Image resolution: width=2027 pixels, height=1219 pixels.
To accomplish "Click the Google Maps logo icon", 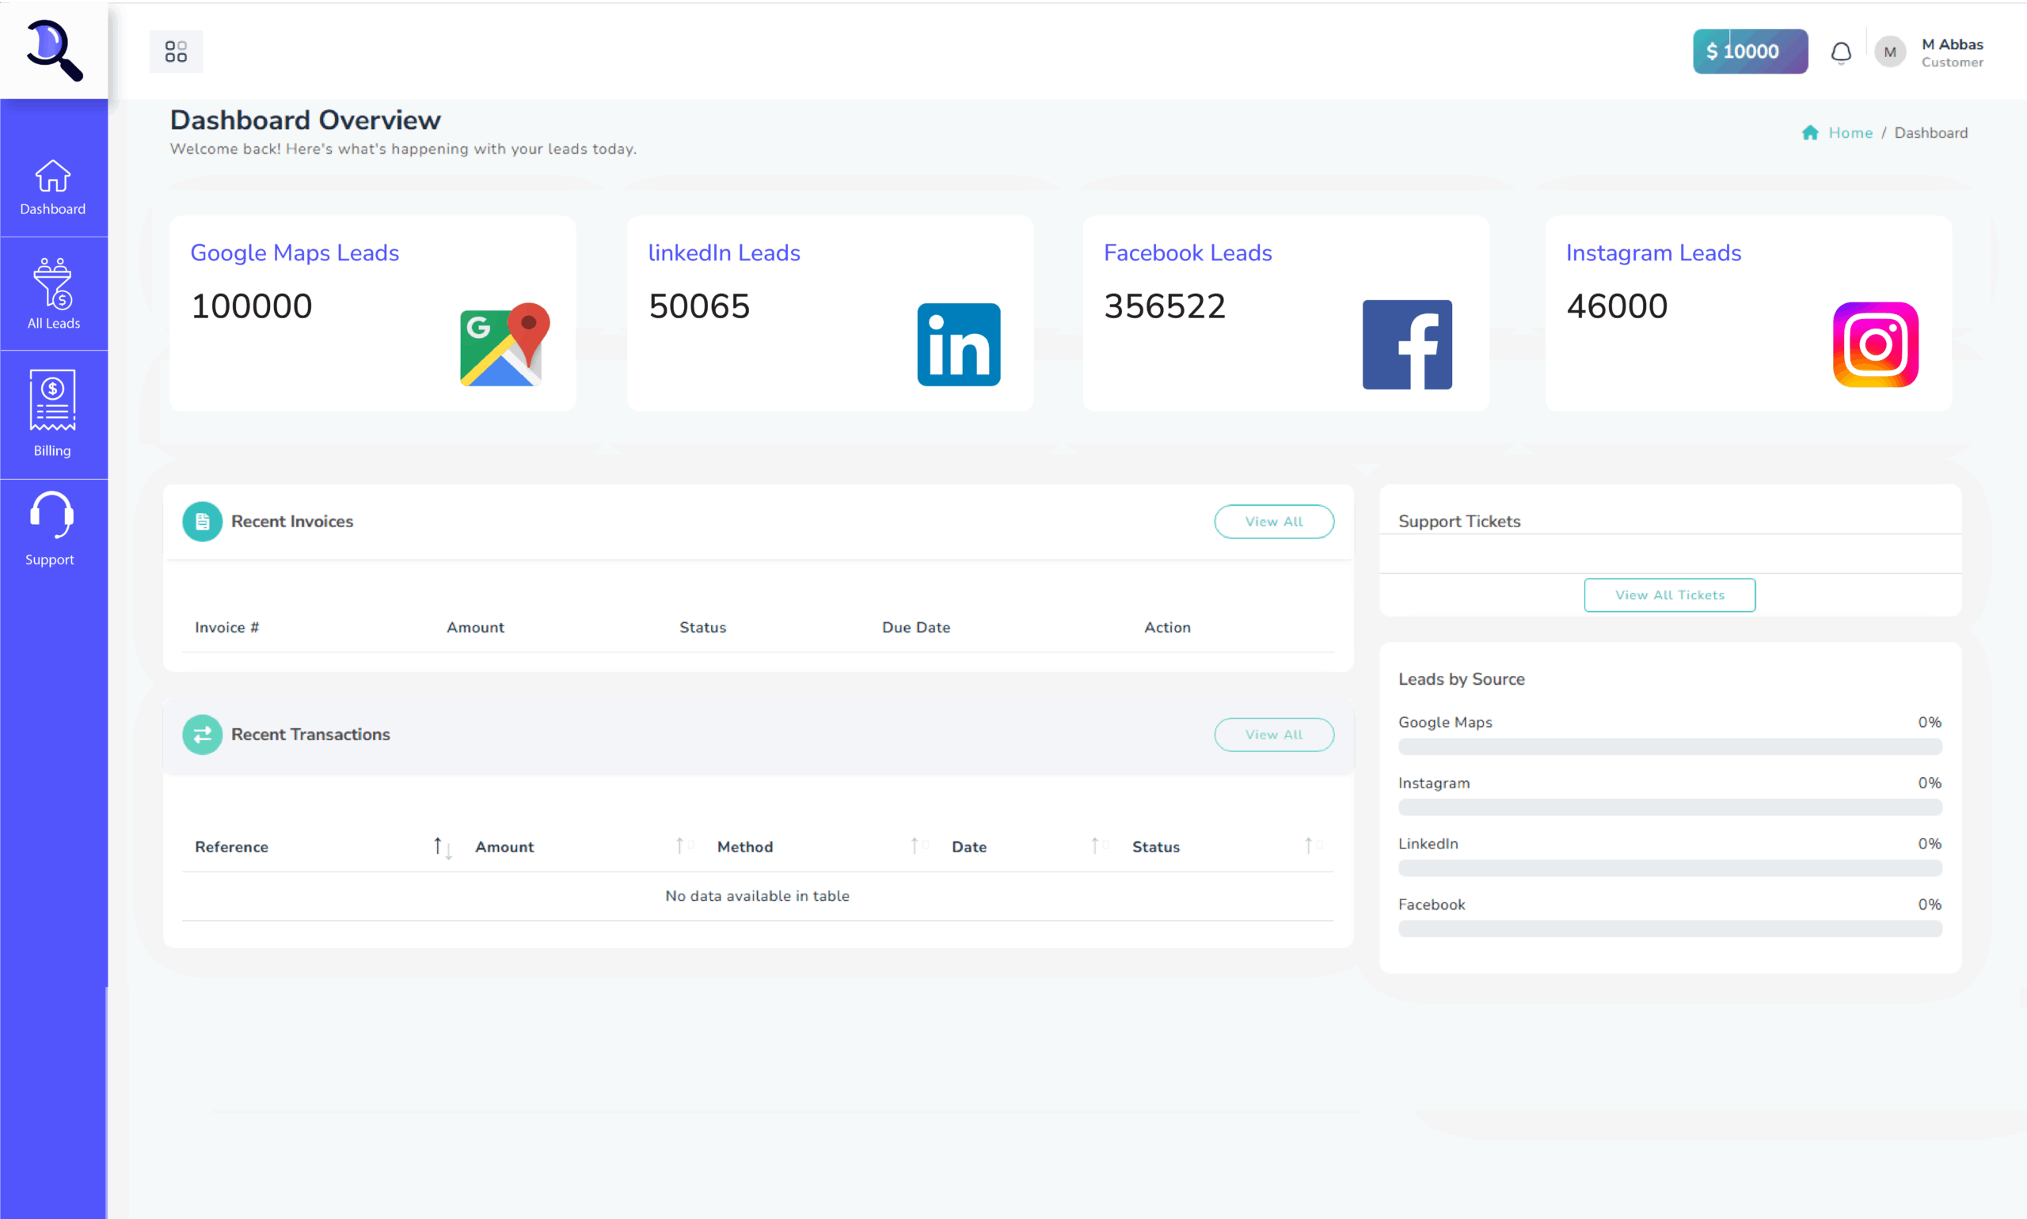I will tap(504, 344).
